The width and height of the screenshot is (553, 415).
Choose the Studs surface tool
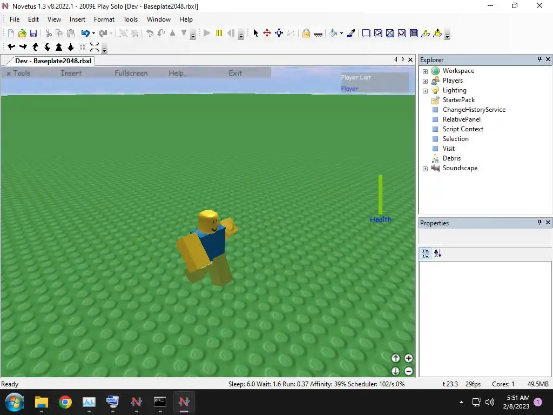[x=402, y=33]
